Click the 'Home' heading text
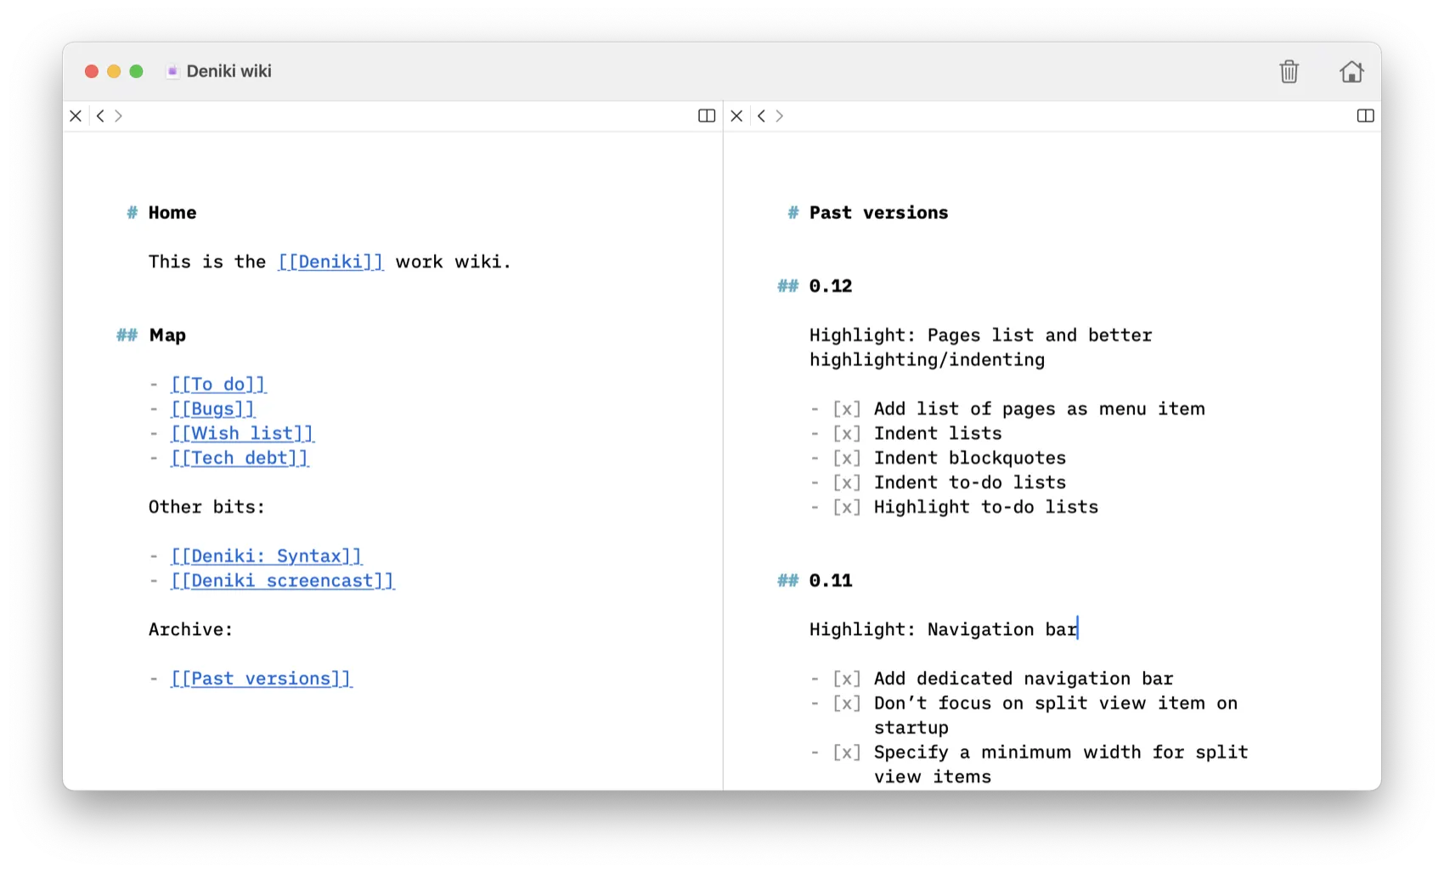The height and width of the screenshot is (873, 1444). click(x=172, y=212)
